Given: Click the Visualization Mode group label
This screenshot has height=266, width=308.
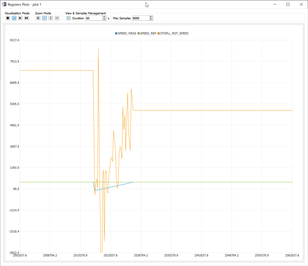Looking at the screenshot, I should point(17,13).
